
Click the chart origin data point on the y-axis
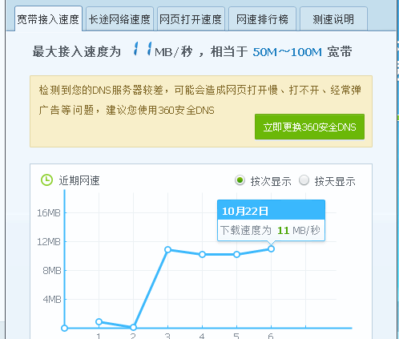tap(64, 328)
